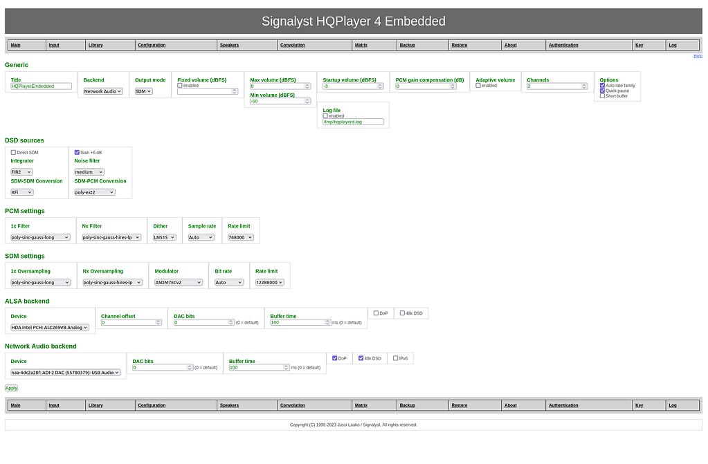Open the Output mode dropdown
The height and width of the screenshot is (464, 708).
(143, 91)
